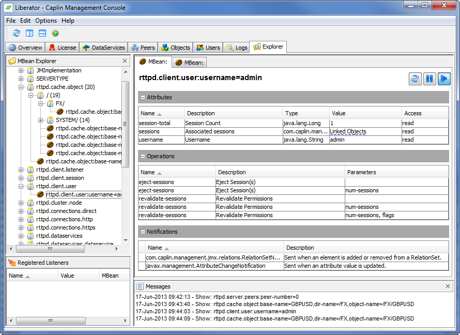
Task: Select the session-total attribute row
Action: [294, 123]
